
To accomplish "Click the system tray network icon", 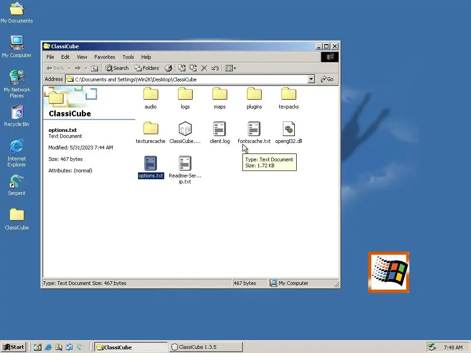I will (432, 347).
